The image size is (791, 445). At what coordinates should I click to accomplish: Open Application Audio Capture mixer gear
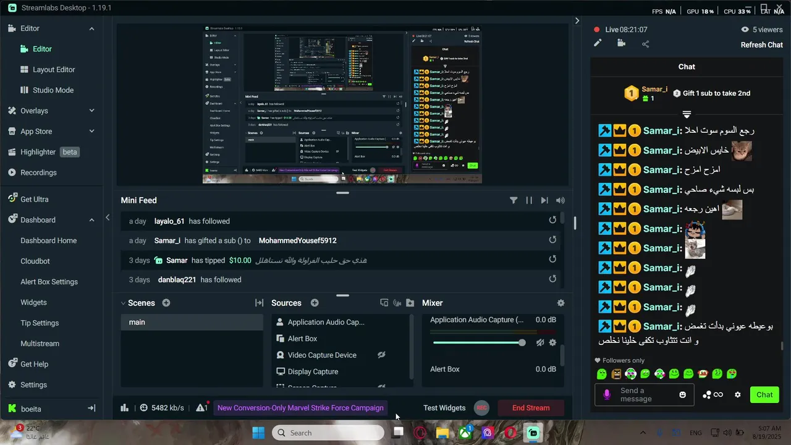552,342
